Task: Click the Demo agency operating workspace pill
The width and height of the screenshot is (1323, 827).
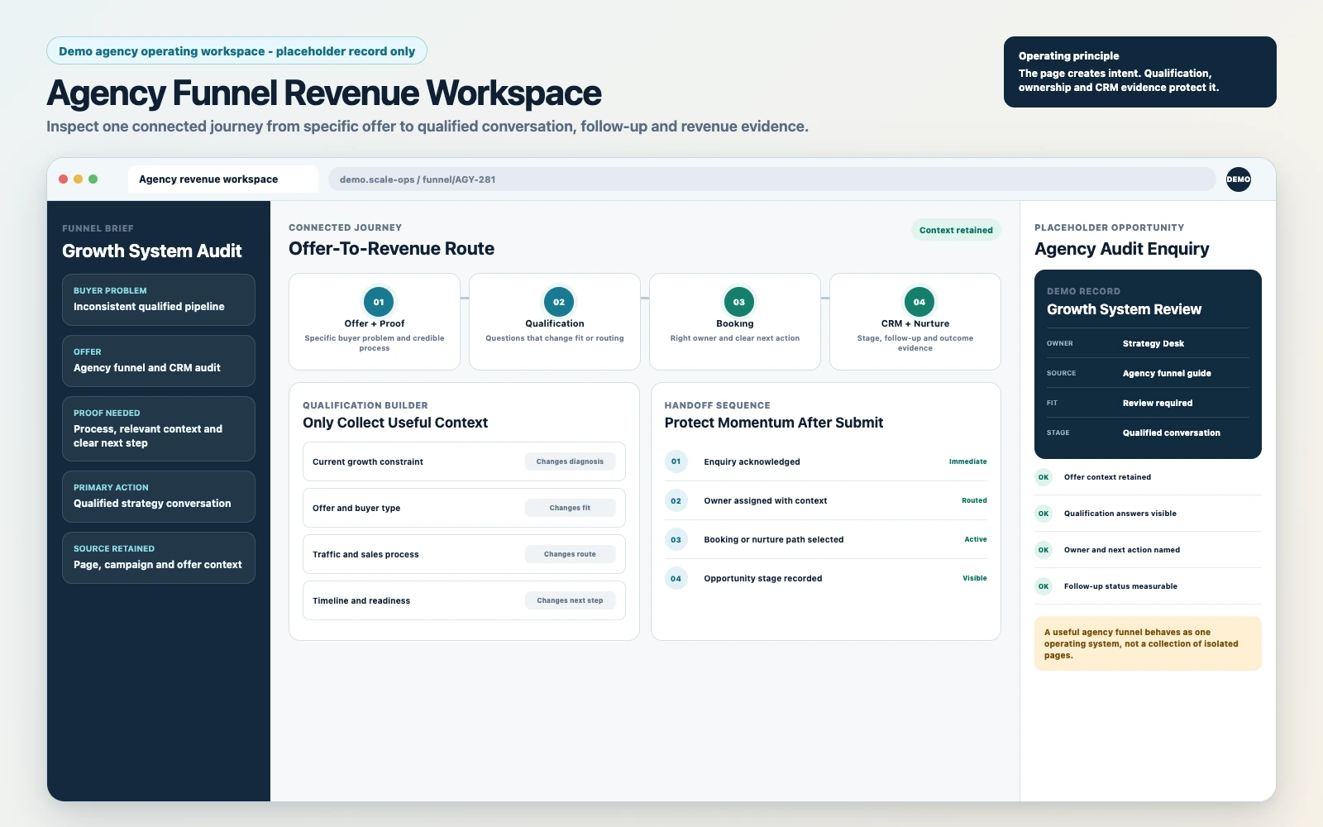Action: 237,50
